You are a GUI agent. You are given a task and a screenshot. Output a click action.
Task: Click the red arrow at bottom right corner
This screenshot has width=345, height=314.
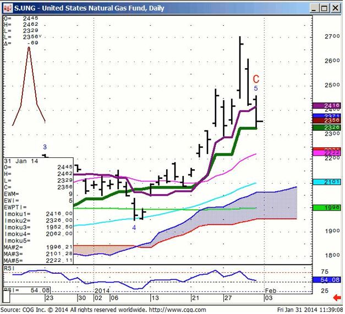click(x=337, y=298)
